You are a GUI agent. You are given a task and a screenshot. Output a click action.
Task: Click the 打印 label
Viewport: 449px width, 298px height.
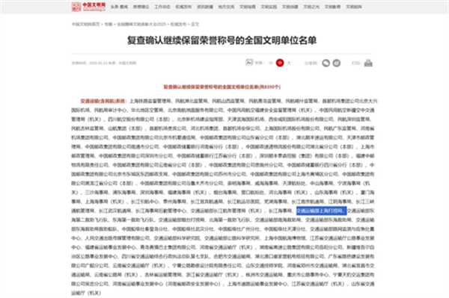(356, 63)
